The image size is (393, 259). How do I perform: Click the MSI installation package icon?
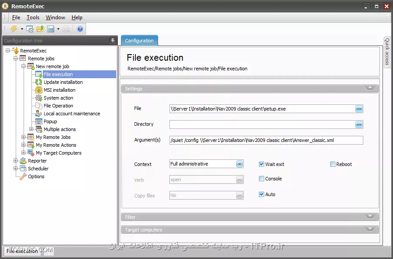(x=38, y=90)
